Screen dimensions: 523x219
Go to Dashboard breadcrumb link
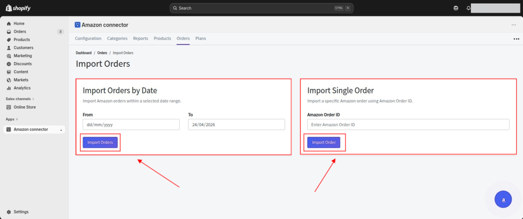click(84, 53)
